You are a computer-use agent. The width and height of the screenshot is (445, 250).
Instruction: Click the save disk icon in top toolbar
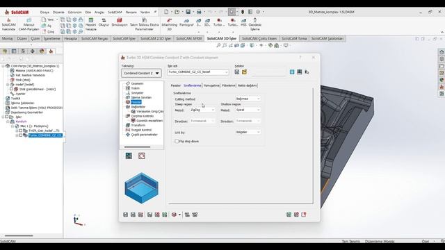point(188,12)
